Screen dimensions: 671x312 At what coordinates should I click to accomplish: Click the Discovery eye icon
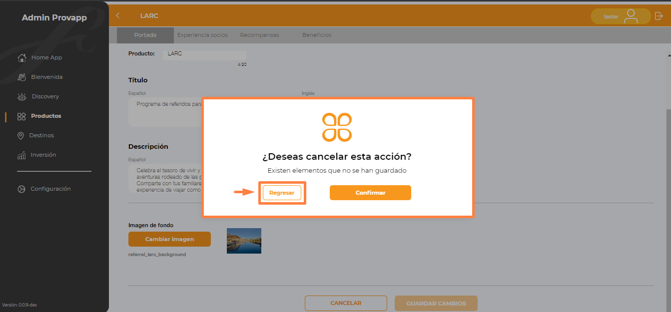[21, 96]
